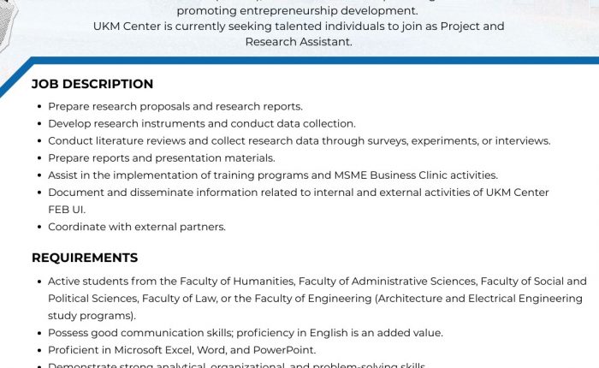Select the 'Possess good communication skills' line
The image size is (599, 368).
(x=245, y=332)
